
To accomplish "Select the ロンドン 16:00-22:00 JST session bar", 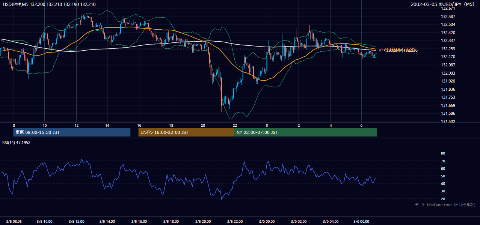I will pyautogui.click(x=186, y=132).
